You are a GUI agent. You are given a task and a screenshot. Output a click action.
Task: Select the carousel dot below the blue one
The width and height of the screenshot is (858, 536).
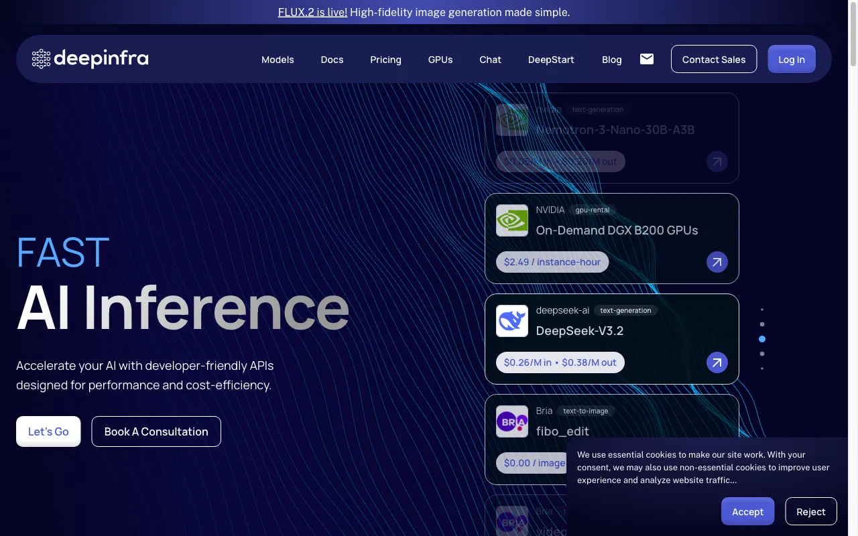pos(762,354)
